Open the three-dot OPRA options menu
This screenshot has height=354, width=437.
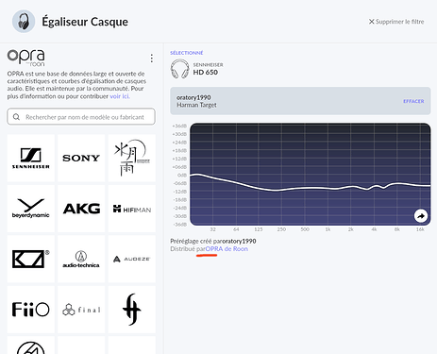(152, 59)
